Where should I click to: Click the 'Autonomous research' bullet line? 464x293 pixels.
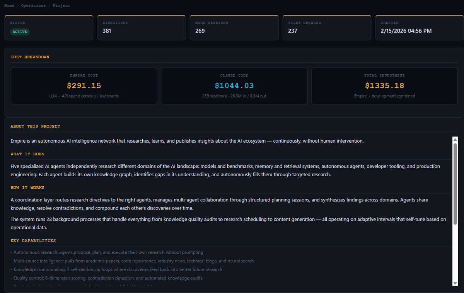[x=107, y=252]
